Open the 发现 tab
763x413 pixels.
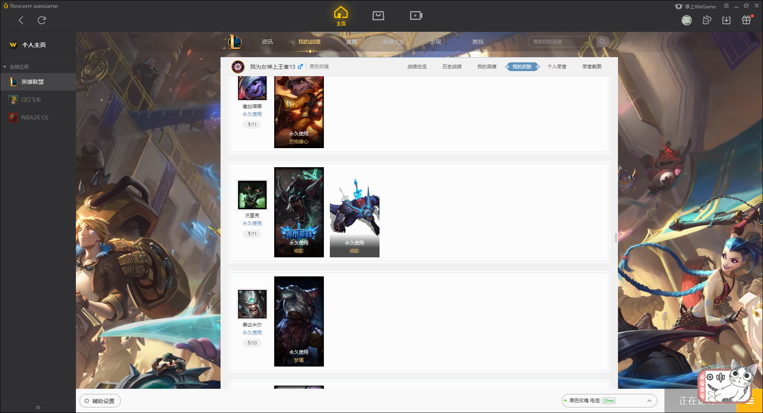[436, 42]
